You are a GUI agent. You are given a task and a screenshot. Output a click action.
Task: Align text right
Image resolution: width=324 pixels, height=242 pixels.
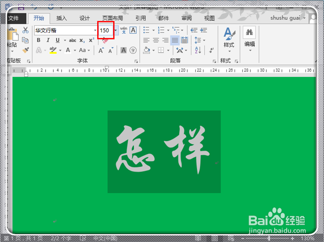[x=165, y=40]
